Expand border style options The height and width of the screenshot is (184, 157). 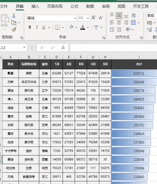pos(63,27)
